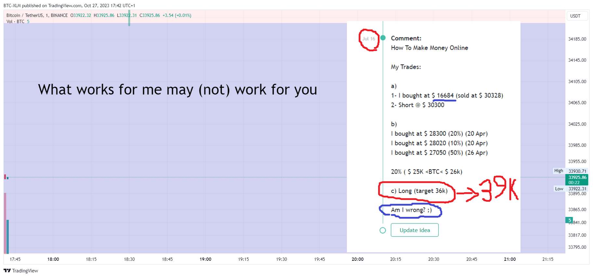Click the Jul 16 date label
593x277 pixels.
(x=369, y=39)
